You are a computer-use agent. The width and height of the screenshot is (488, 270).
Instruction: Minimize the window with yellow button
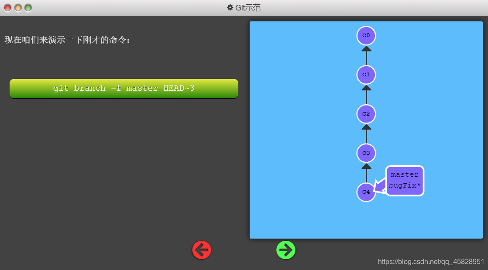click(x=18, y=8)
